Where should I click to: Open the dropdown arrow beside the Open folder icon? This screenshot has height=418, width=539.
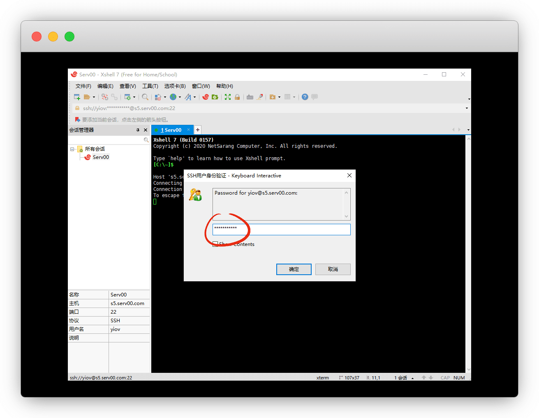pos(94,97)
